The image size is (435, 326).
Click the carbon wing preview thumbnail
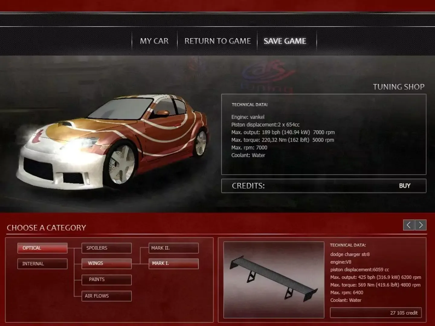coord(274,280)
